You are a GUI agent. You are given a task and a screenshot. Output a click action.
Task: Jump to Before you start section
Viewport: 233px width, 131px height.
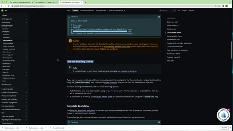[x=172, y=22]
